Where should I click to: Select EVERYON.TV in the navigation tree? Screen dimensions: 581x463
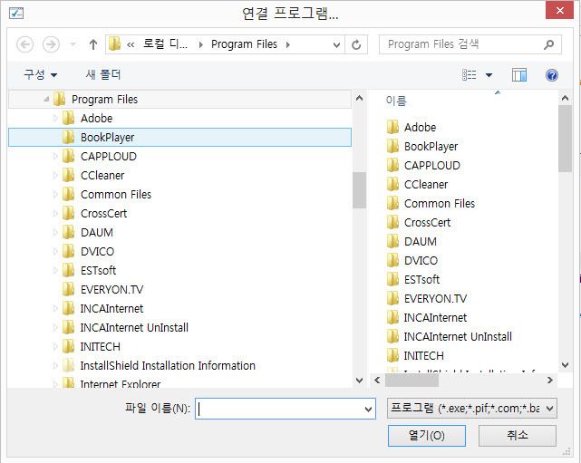111,290
